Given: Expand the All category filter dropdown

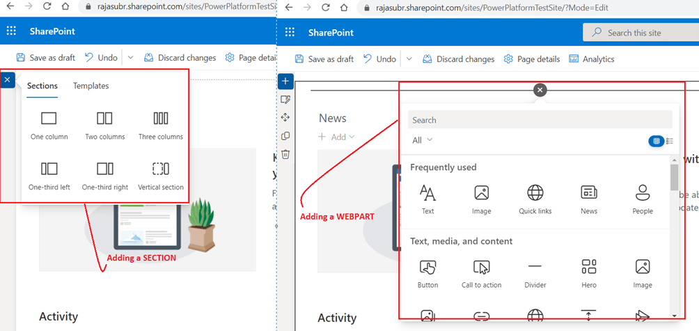Looking at the screenshot, I should coord(423,140).
